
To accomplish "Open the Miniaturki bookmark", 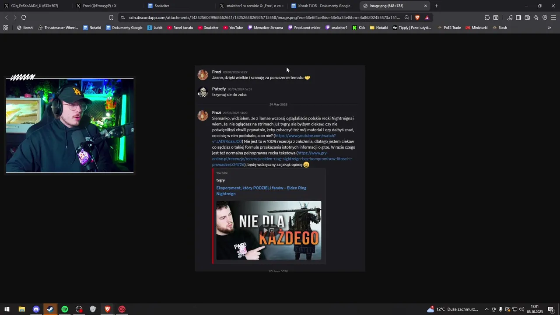I will pyautogui.click(x=476, y=28).
